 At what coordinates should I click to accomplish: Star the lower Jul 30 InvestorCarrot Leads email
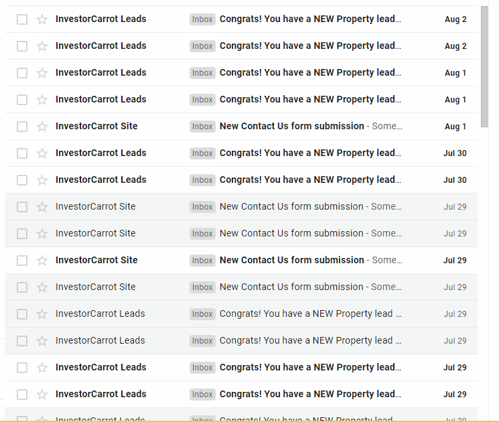(x=42, y=180)
